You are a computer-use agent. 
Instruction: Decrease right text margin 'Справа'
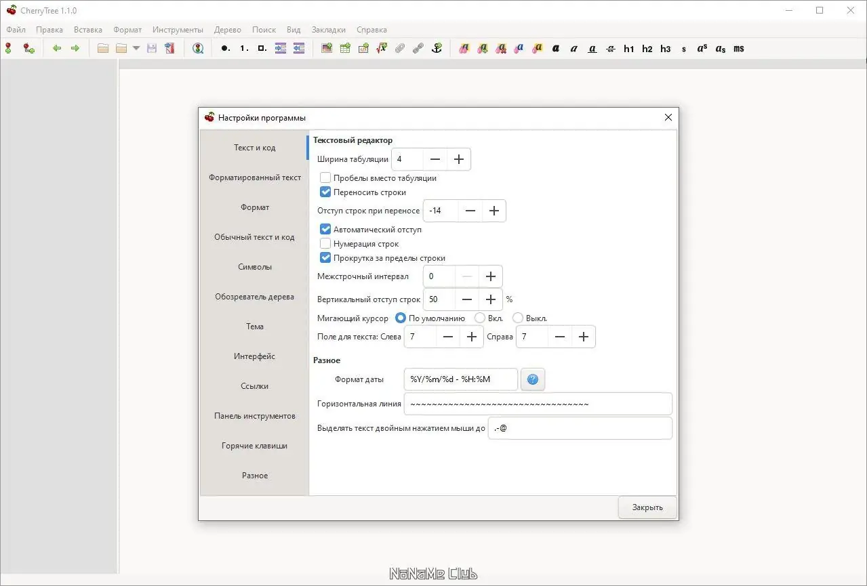point(560,337)
